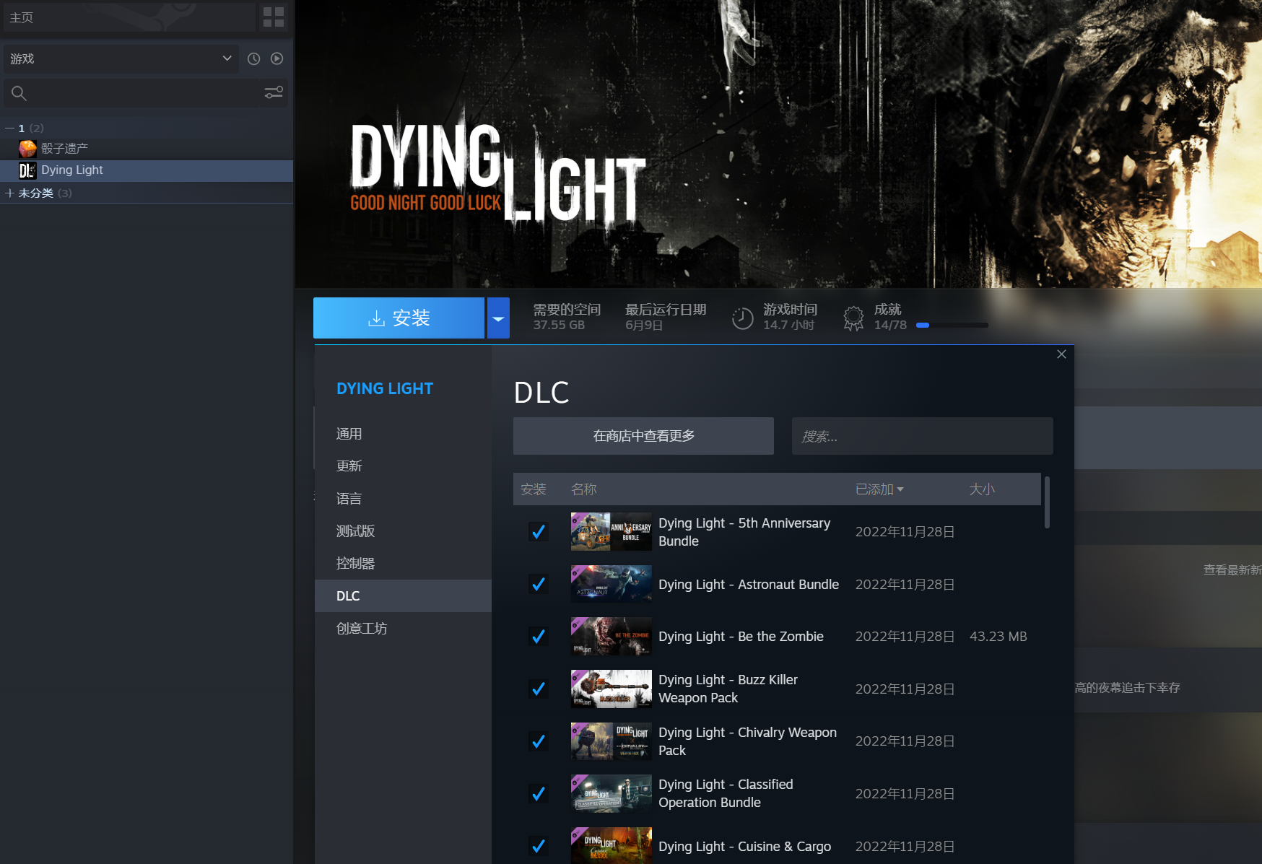
Task: Click the DYING LIGHT dialog title link
Action: pos(385,388)
